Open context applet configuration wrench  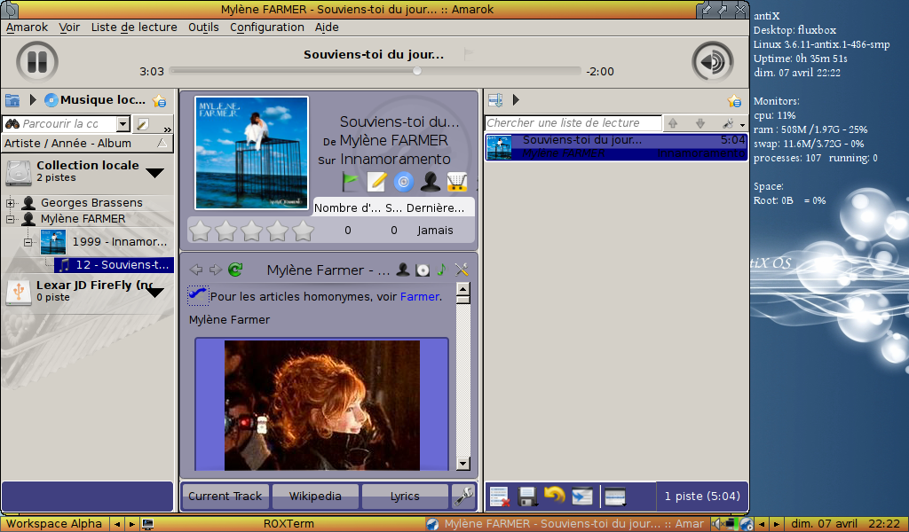(x=463, y=497)
